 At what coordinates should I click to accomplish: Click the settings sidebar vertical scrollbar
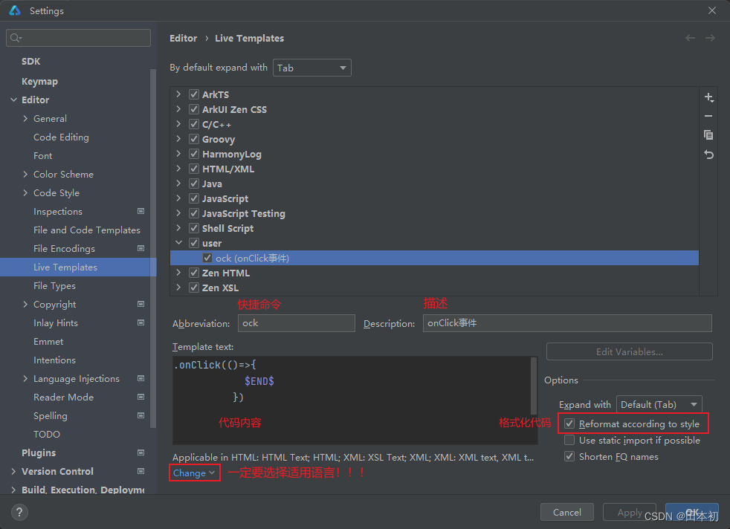152,248
